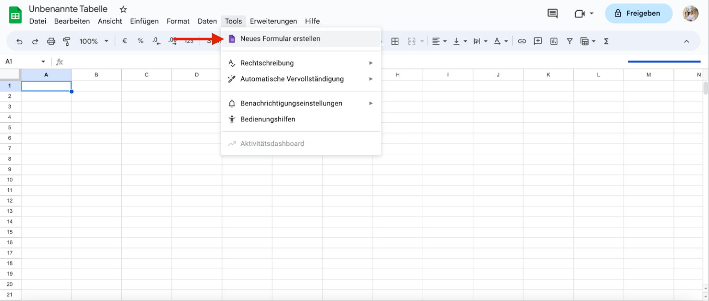Screen dimensions: 709x301
Task: Apply currency format with the Euro icon
Action: point(124,41)
